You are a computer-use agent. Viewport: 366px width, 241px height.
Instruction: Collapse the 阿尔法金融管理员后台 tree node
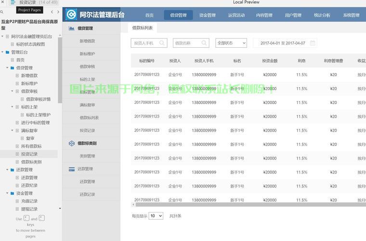(2, 36)
